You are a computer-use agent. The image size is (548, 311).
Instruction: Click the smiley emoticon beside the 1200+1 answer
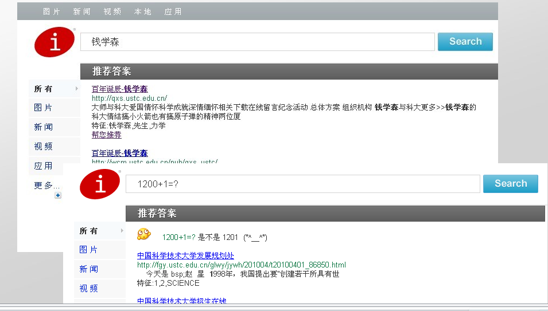point(143,234)
